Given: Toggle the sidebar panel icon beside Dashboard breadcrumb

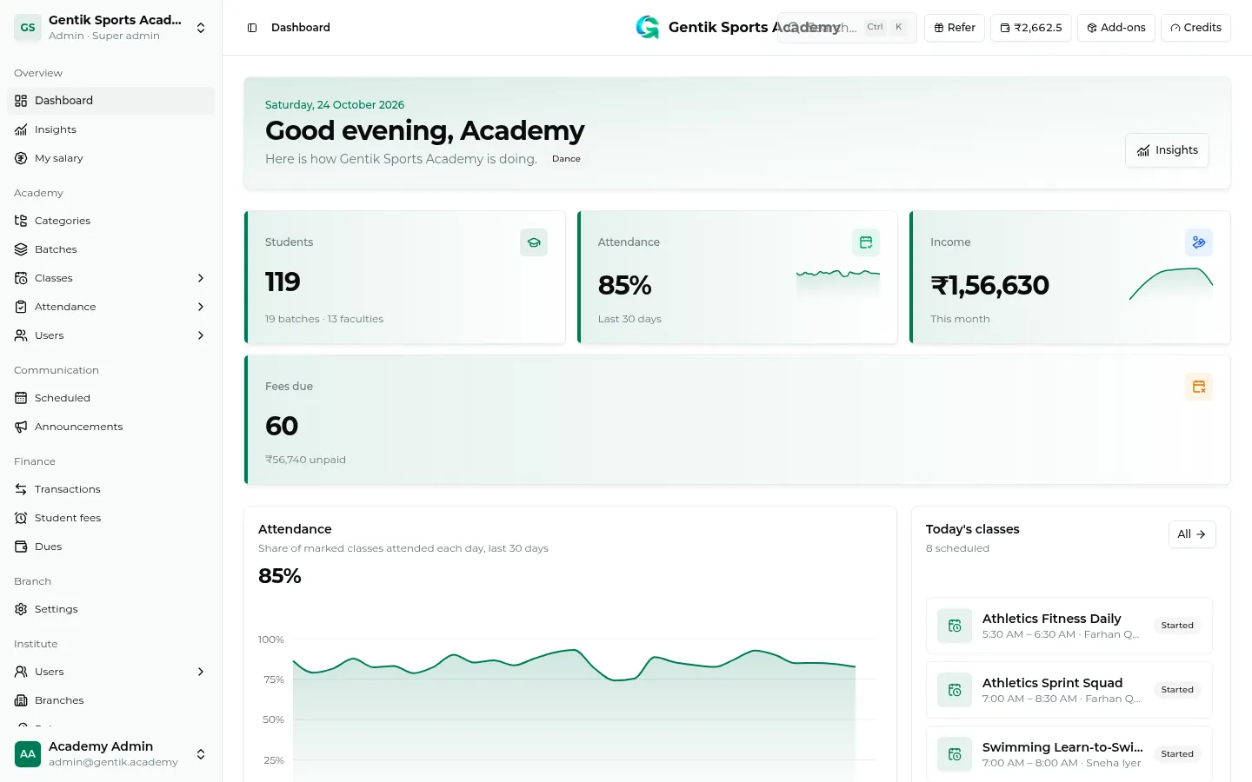Looking at the screenshot, I should 252,28.
